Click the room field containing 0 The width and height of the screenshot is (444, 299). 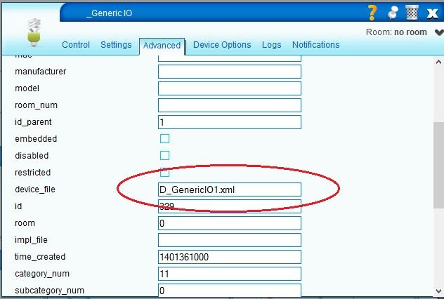click(x=230, y=223)
